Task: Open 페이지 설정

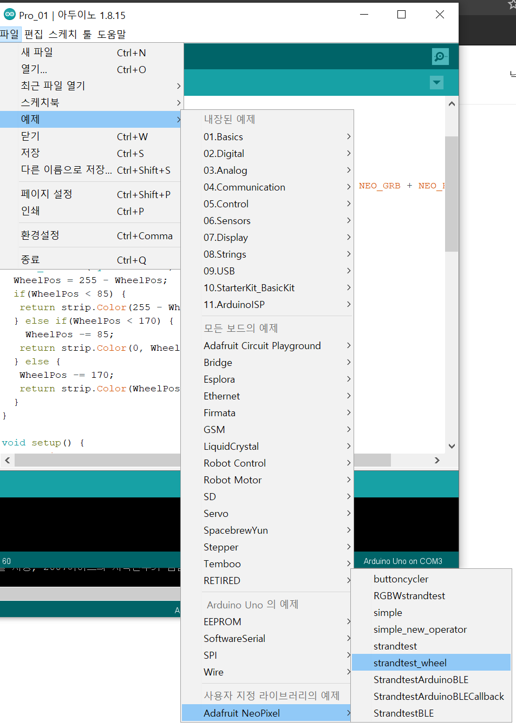Action: coord(91,194)
